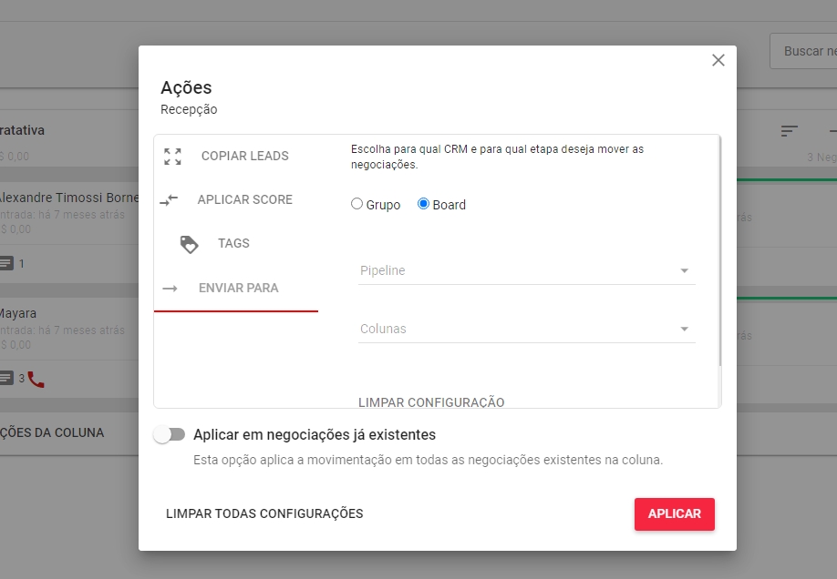Click the comment icon on Alexandre card
837x579 pixels.
(6, 264)
